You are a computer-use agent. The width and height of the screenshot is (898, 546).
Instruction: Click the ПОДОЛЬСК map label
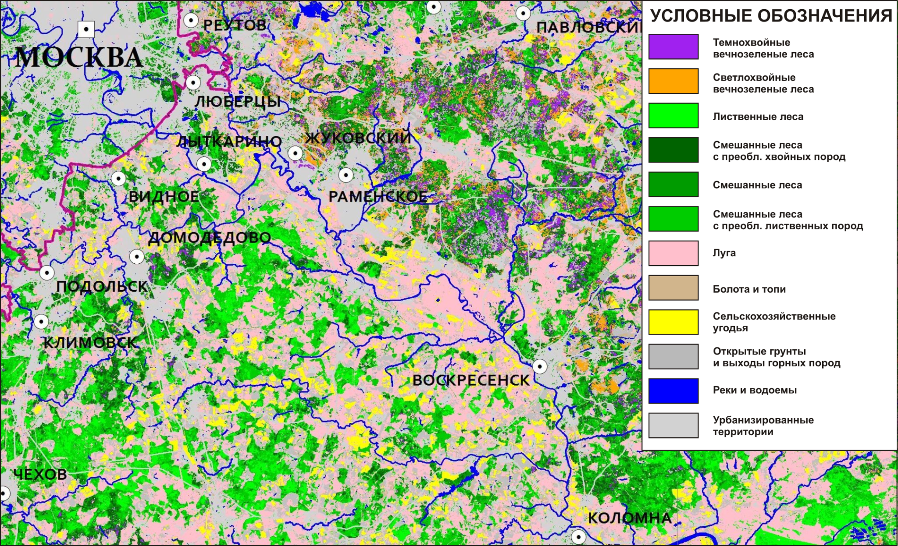coord(102,287)
